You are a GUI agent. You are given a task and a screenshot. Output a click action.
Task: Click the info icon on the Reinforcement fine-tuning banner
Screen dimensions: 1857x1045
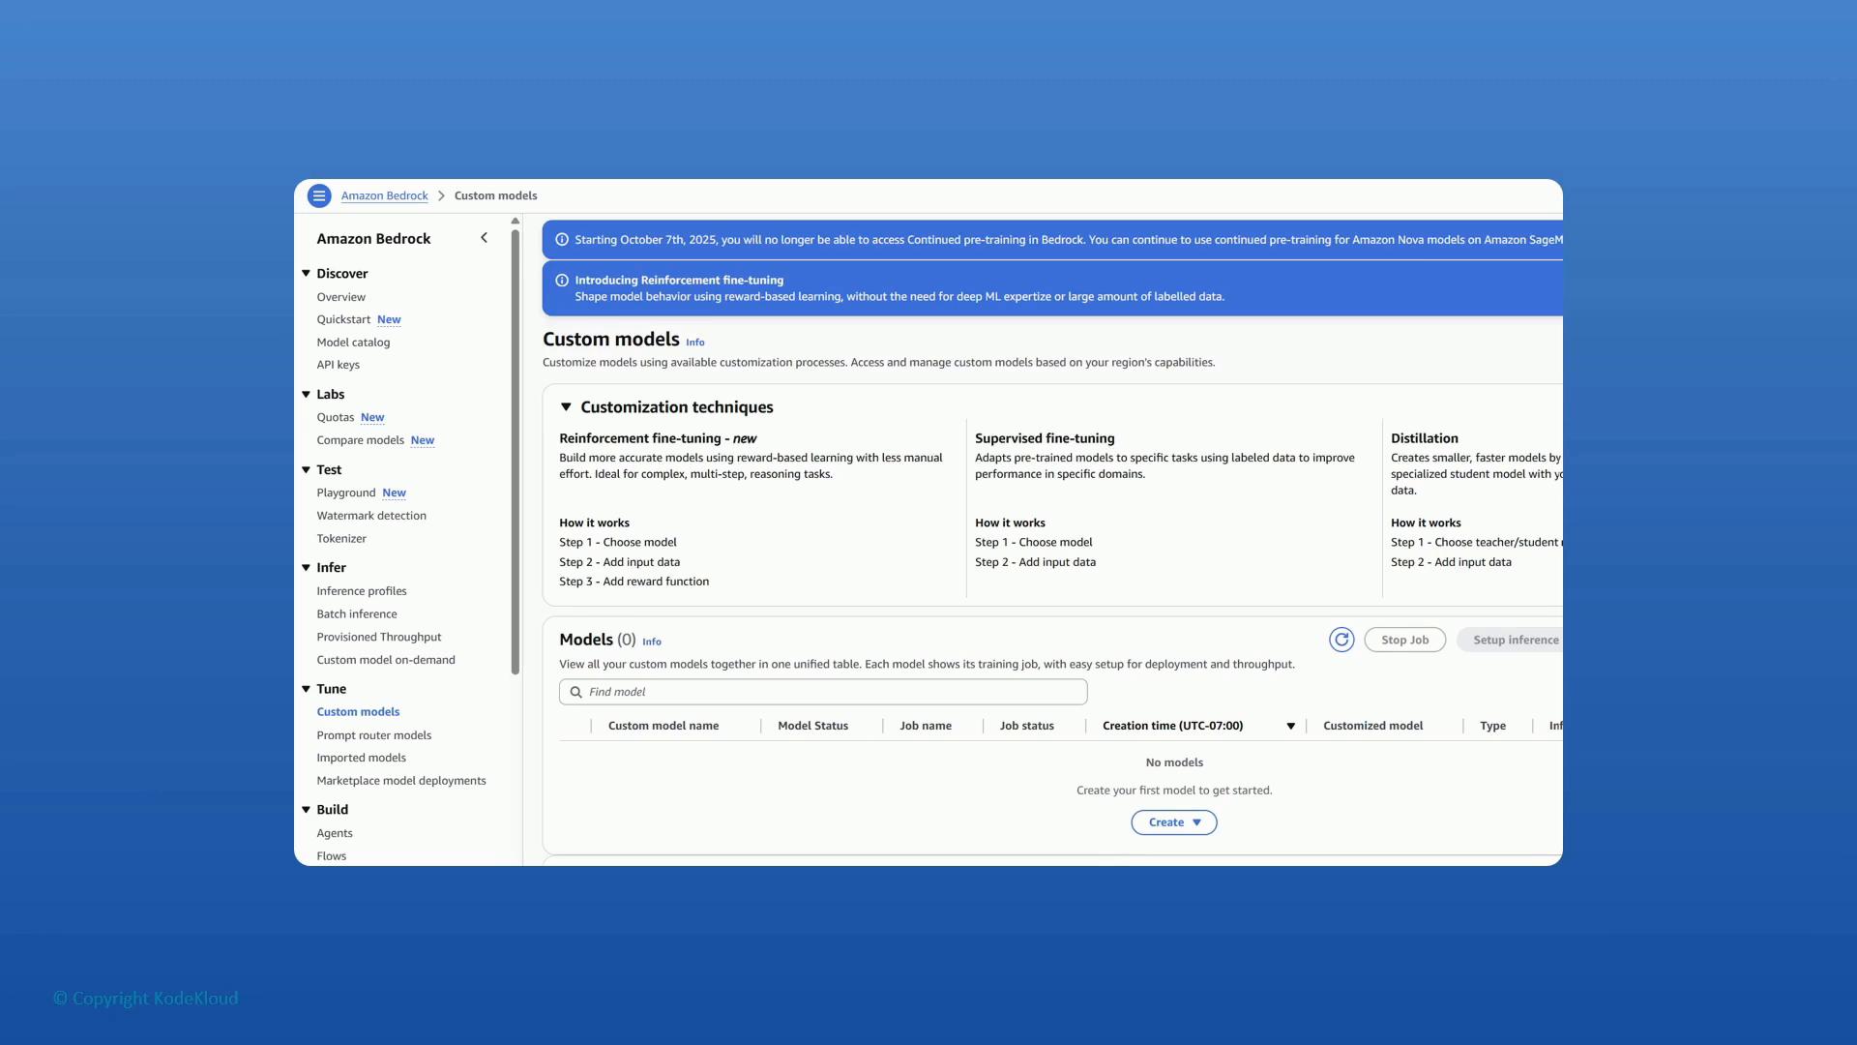pos(562,281)
